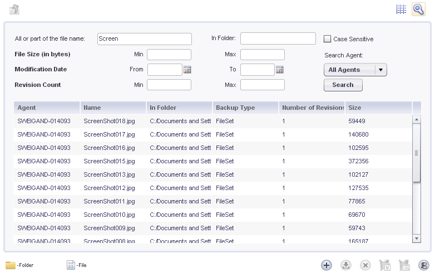Click the Revision Count Max field
The height and width of the screenshot is (277, 435).
263,85
